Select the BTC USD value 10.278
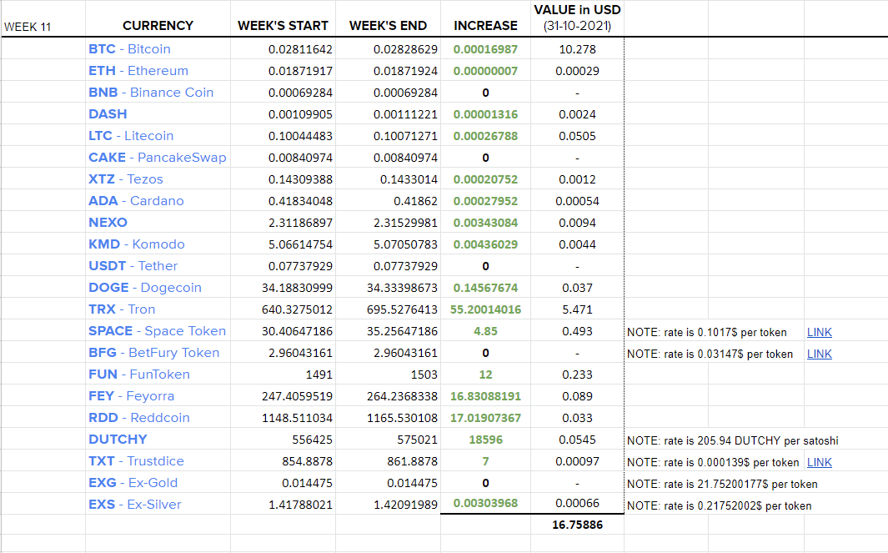888x553 pixels. click(577, 49)
